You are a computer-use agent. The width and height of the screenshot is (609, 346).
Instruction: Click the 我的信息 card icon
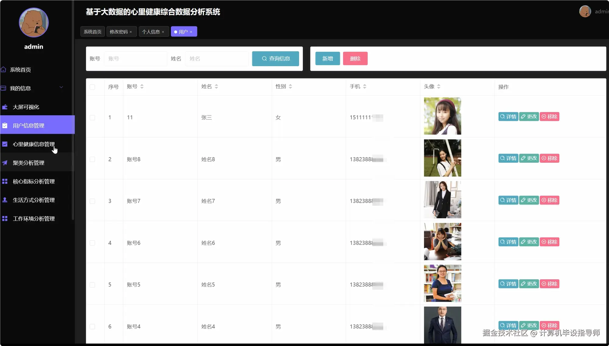[x=3, y=88]
